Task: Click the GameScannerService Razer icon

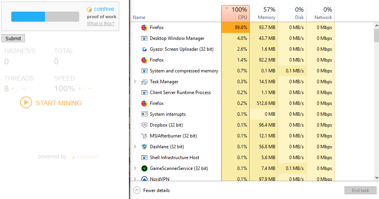Action: point(144,168)
